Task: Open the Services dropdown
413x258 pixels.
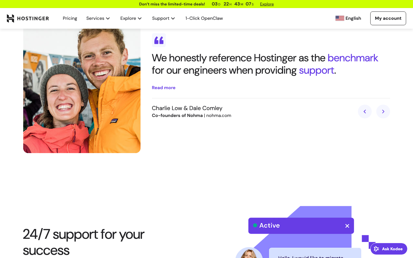Action: (x=98, y=18)
